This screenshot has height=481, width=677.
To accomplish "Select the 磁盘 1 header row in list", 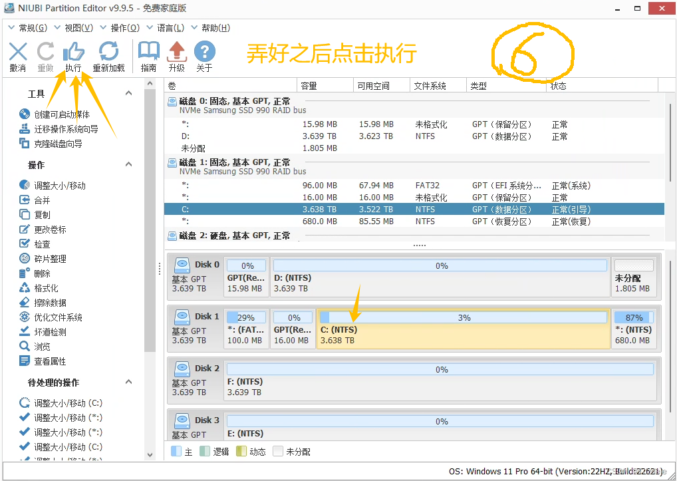I will click(414, 167).
